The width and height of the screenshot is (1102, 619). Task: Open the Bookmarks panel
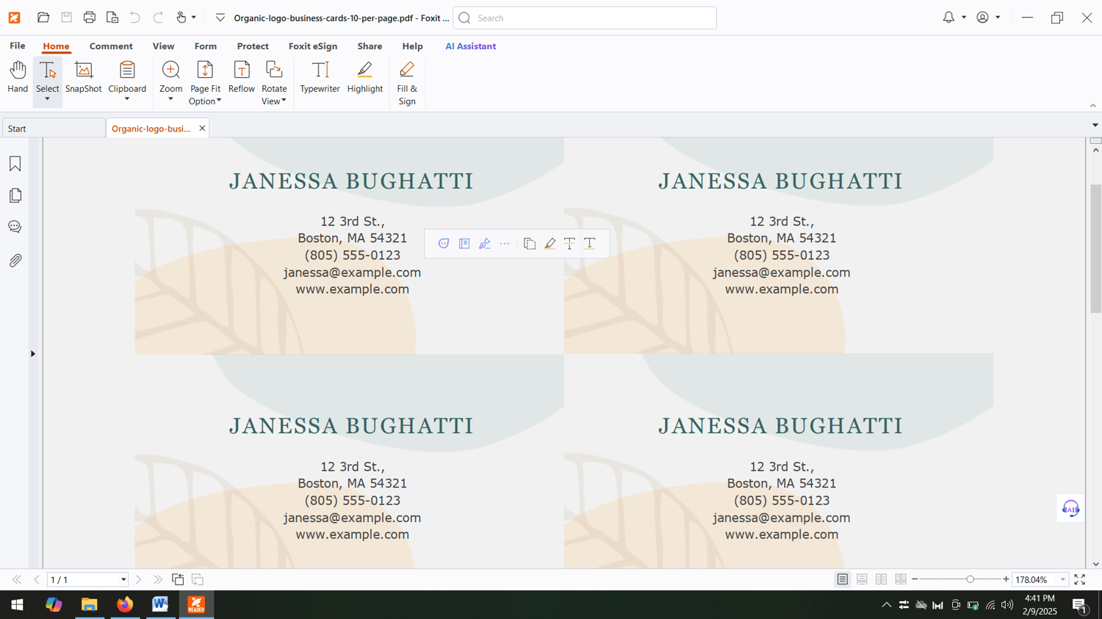pos(15,164)
